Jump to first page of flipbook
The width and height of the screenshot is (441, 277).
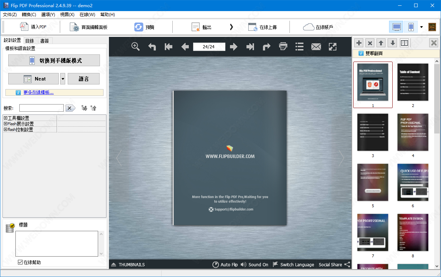tap(168, 47)
